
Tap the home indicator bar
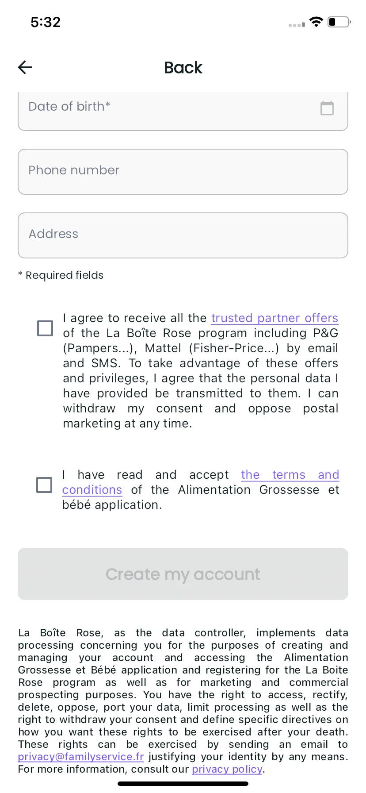coord(183,784)
